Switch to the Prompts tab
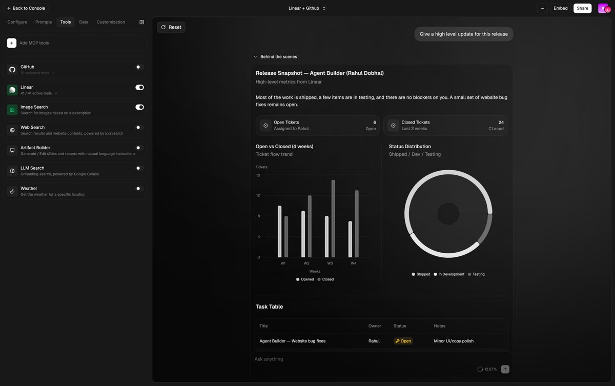 (x=44, y=22)
